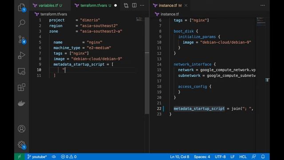Click the left editor vertical scrollbar
The height and width of the screenshot is (160, 284).
147,65
